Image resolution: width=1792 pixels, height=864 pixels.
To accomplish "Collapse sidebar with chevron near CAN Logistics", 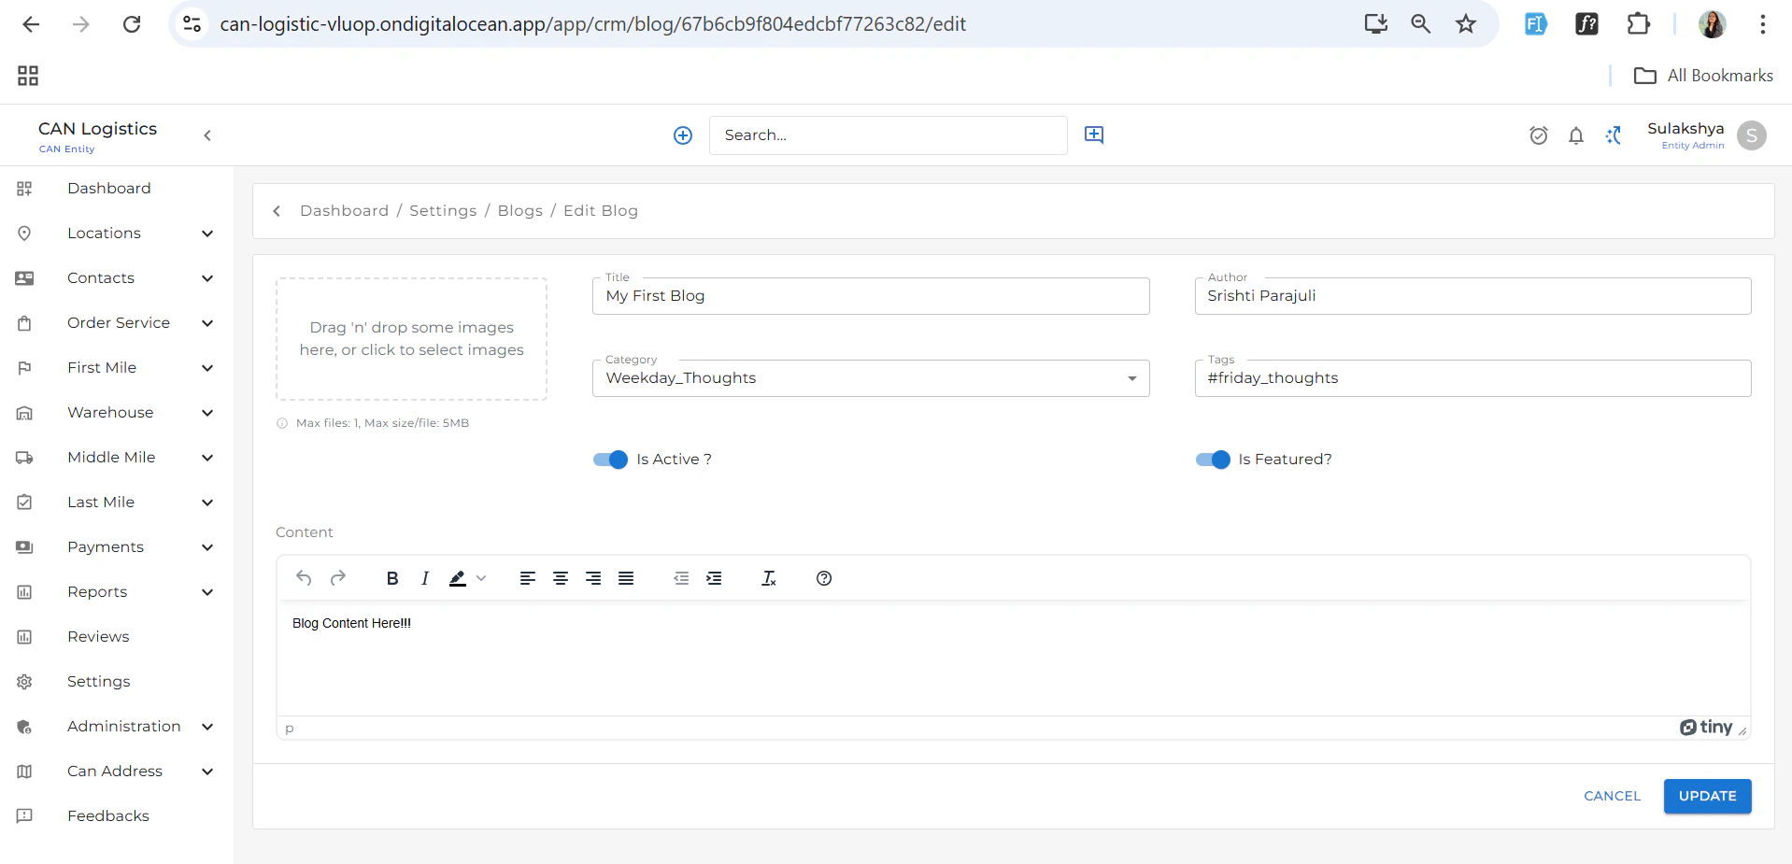I will [207, 135].
